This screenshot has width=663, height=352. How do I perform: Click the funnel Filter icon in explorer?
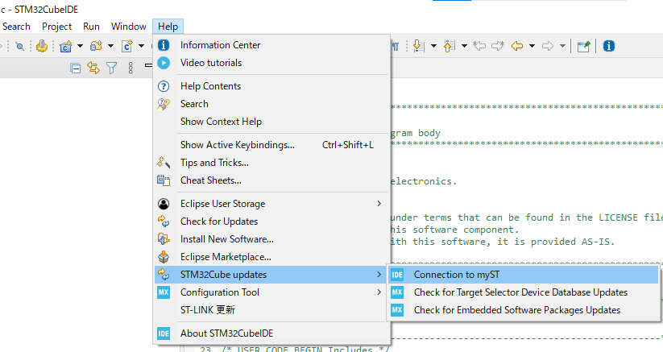coord(112,68)
